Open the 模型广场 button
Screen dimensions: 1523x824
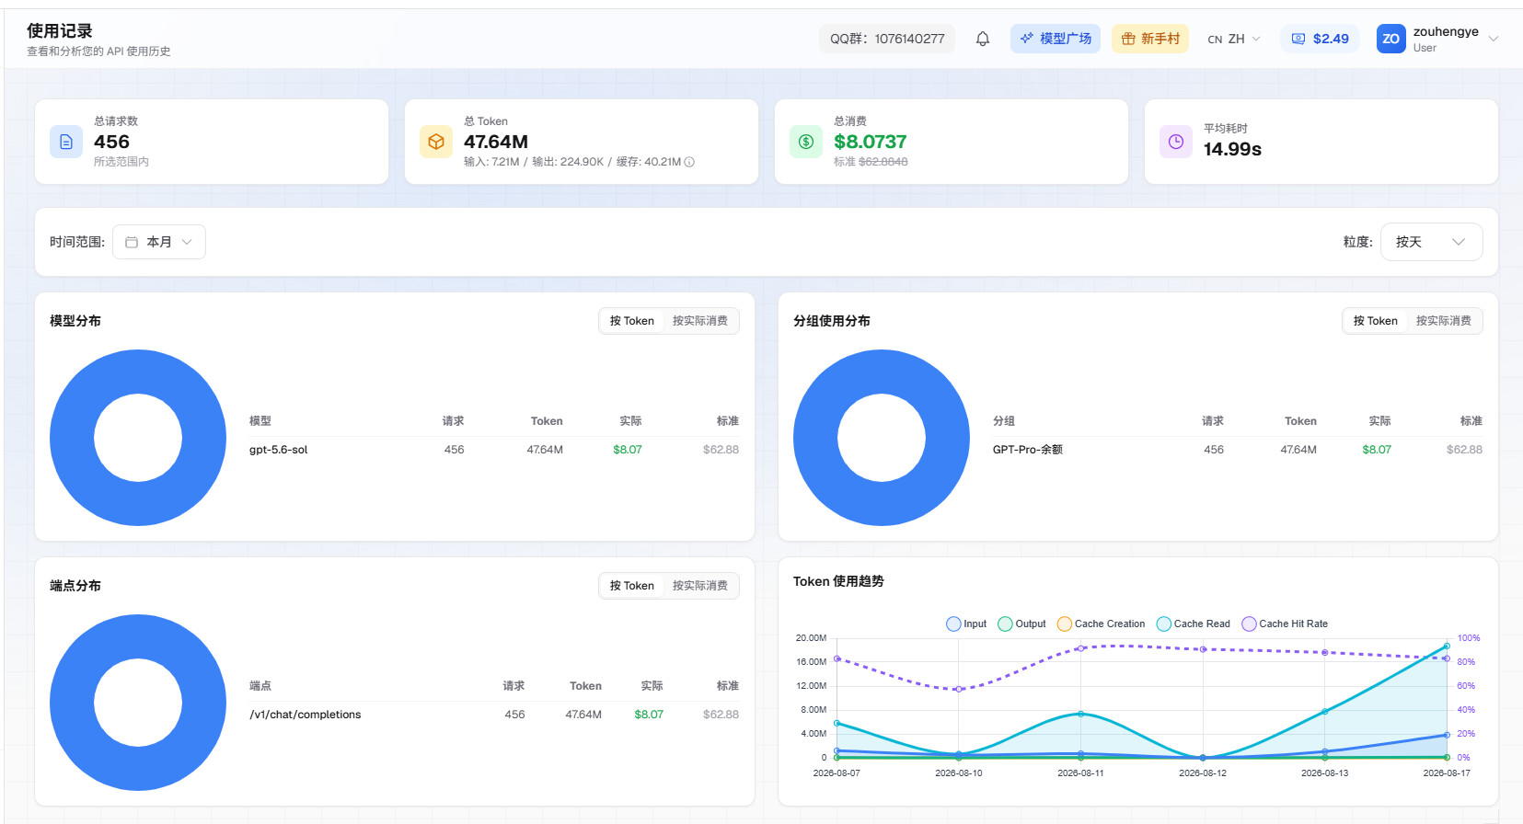coord(1056,39)
